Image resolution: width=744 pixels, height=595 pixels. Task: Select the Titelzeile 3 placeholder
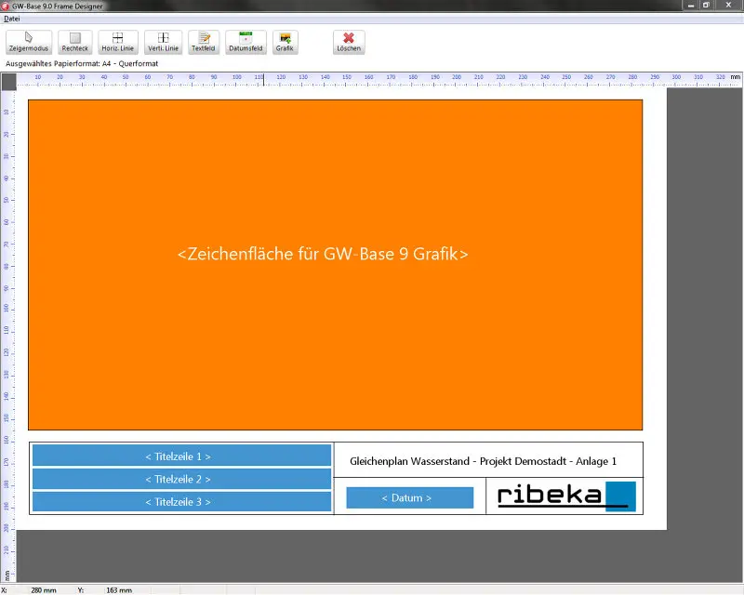coord(181,501)
